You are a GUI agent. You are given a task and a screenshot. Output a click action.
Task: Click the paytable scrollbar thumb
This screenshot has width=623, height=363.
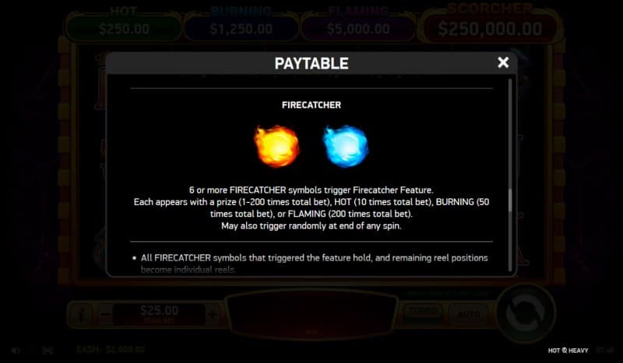coord(510,201)
